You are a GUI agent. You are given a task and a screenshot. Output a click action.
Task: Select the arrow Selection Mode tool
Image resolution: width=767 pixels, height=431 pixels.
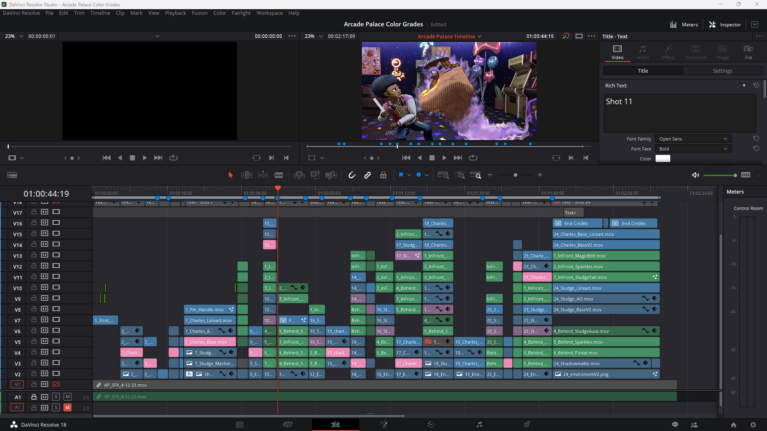[230, 175]
